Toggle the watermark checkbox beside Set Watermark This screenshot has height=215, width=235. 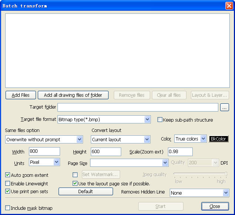[x=75, y=175]
